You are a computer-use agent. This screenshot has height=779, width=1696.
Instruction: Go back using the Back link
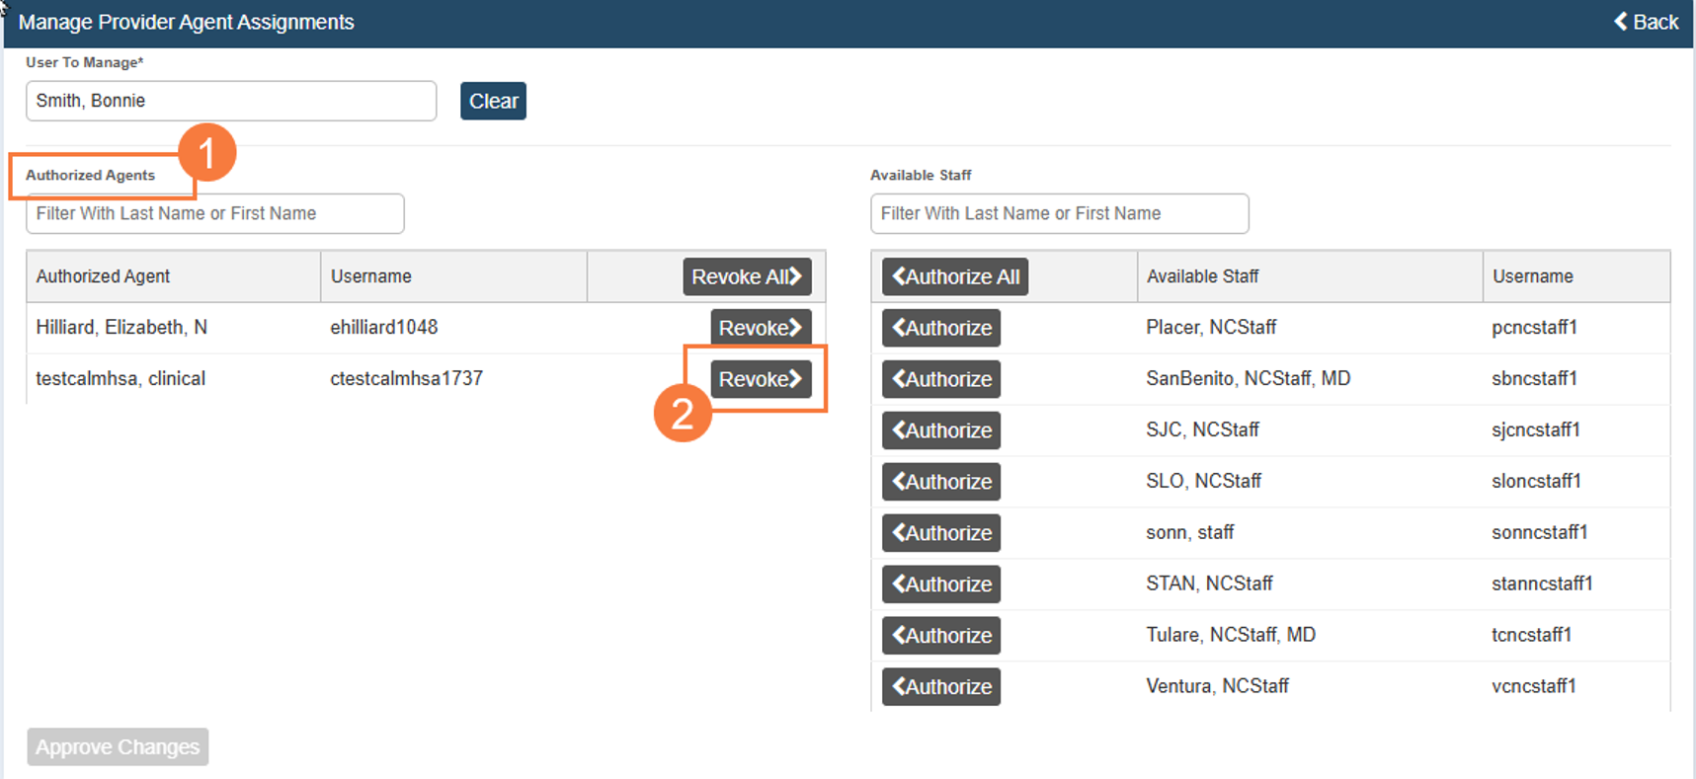(x=1646, y=22)
